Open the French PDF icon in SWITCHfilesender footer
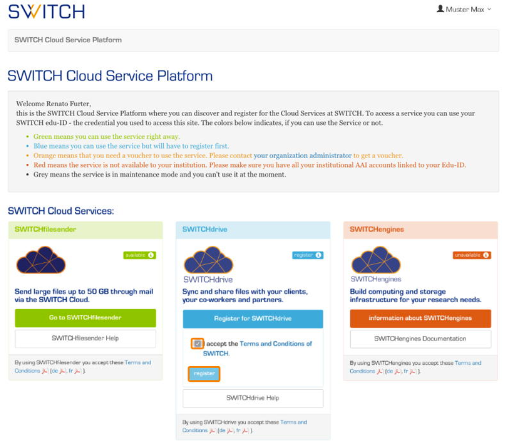Viewport: 509px width, 441px height. pos(78,371)
